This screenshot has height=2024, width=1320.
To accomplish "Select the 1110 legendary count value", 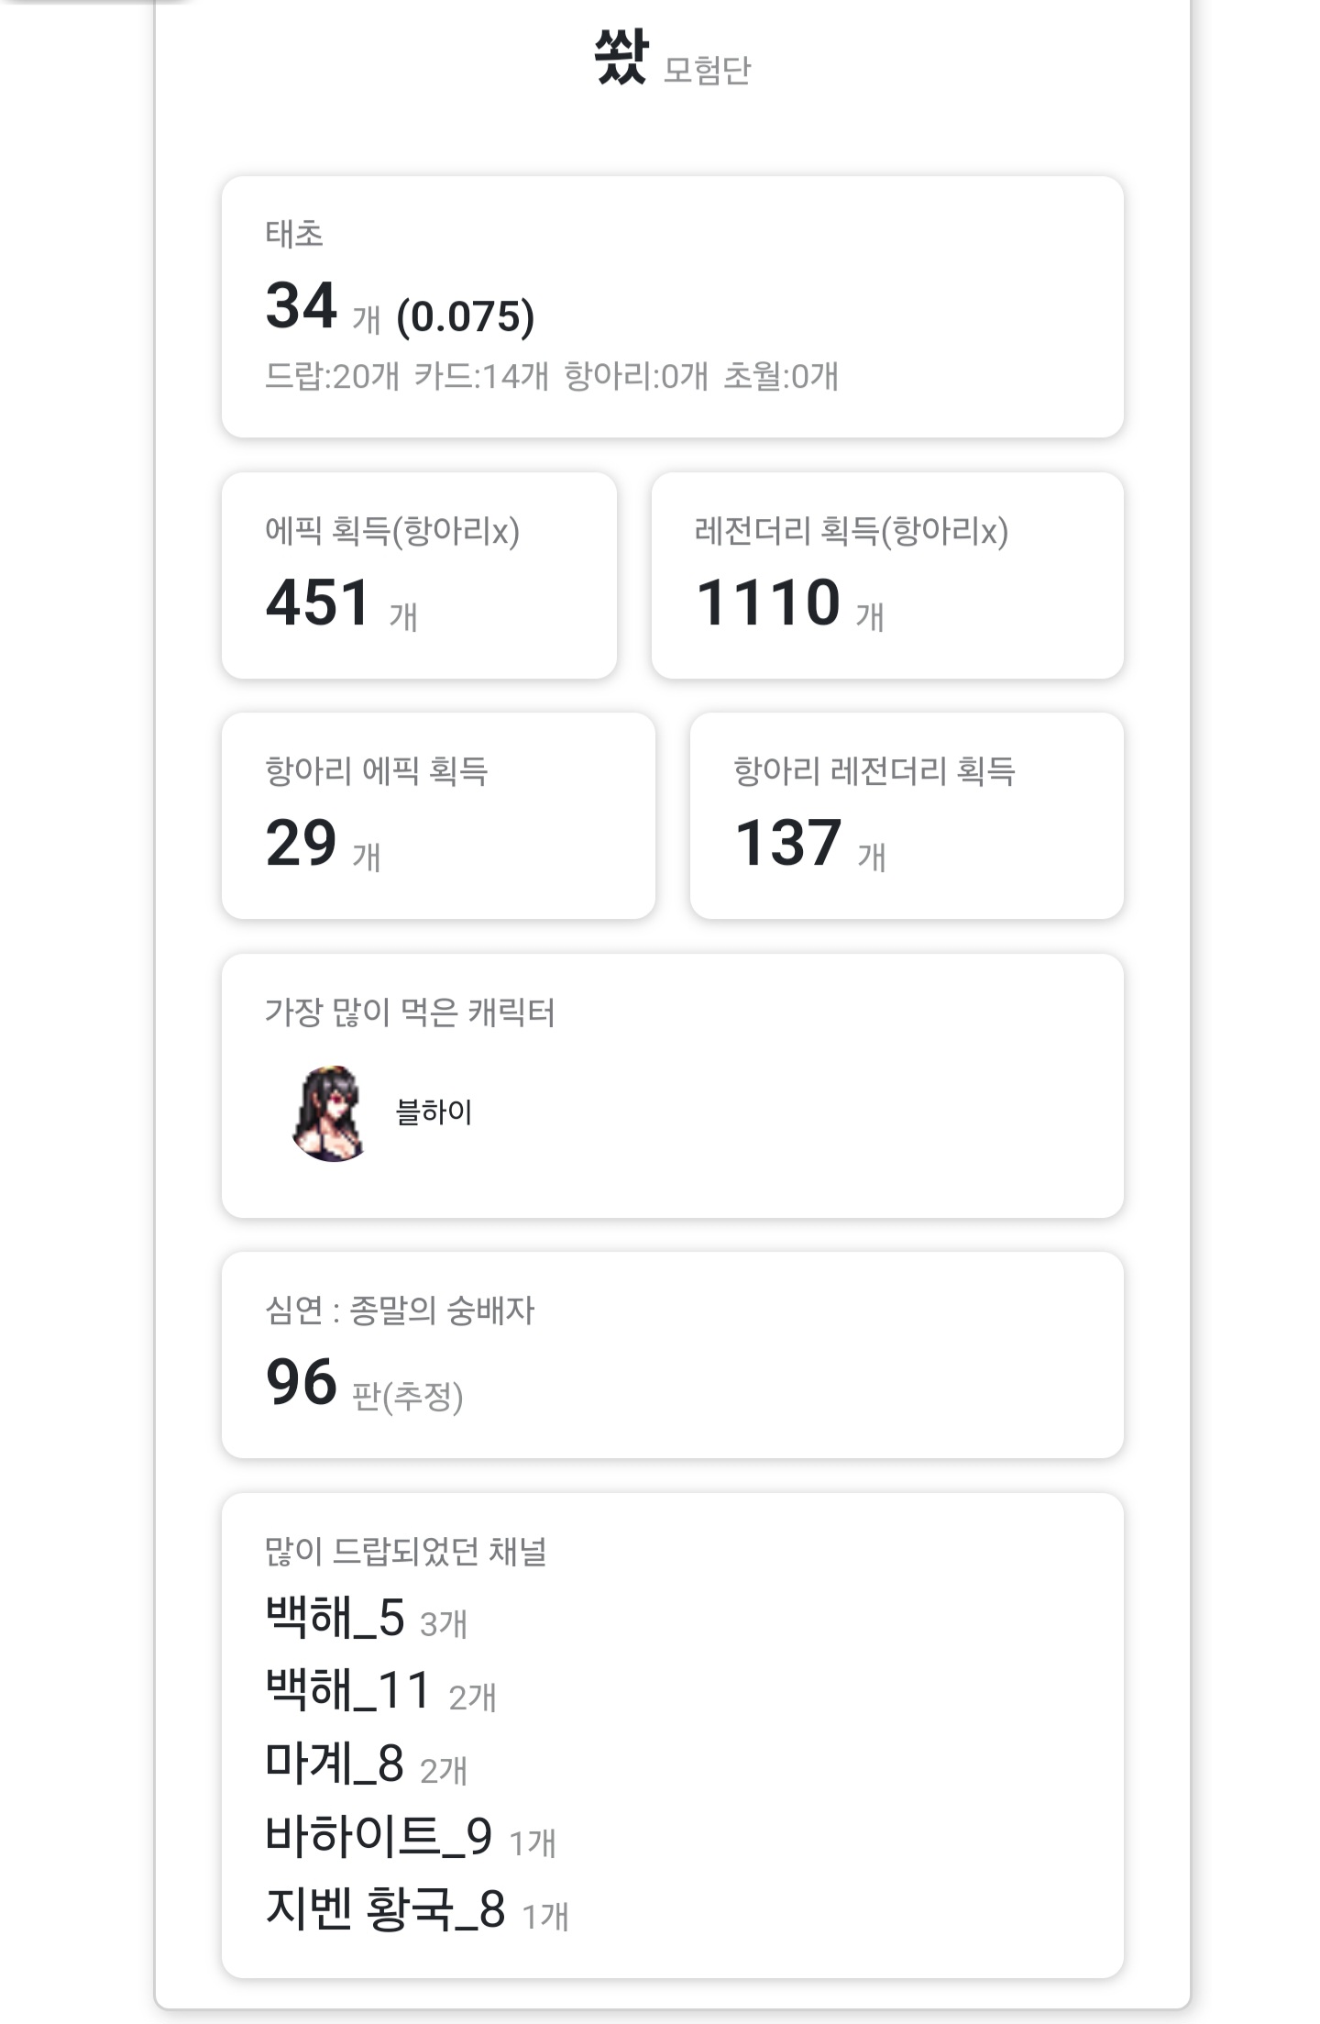I will click(x=768, y=603).
